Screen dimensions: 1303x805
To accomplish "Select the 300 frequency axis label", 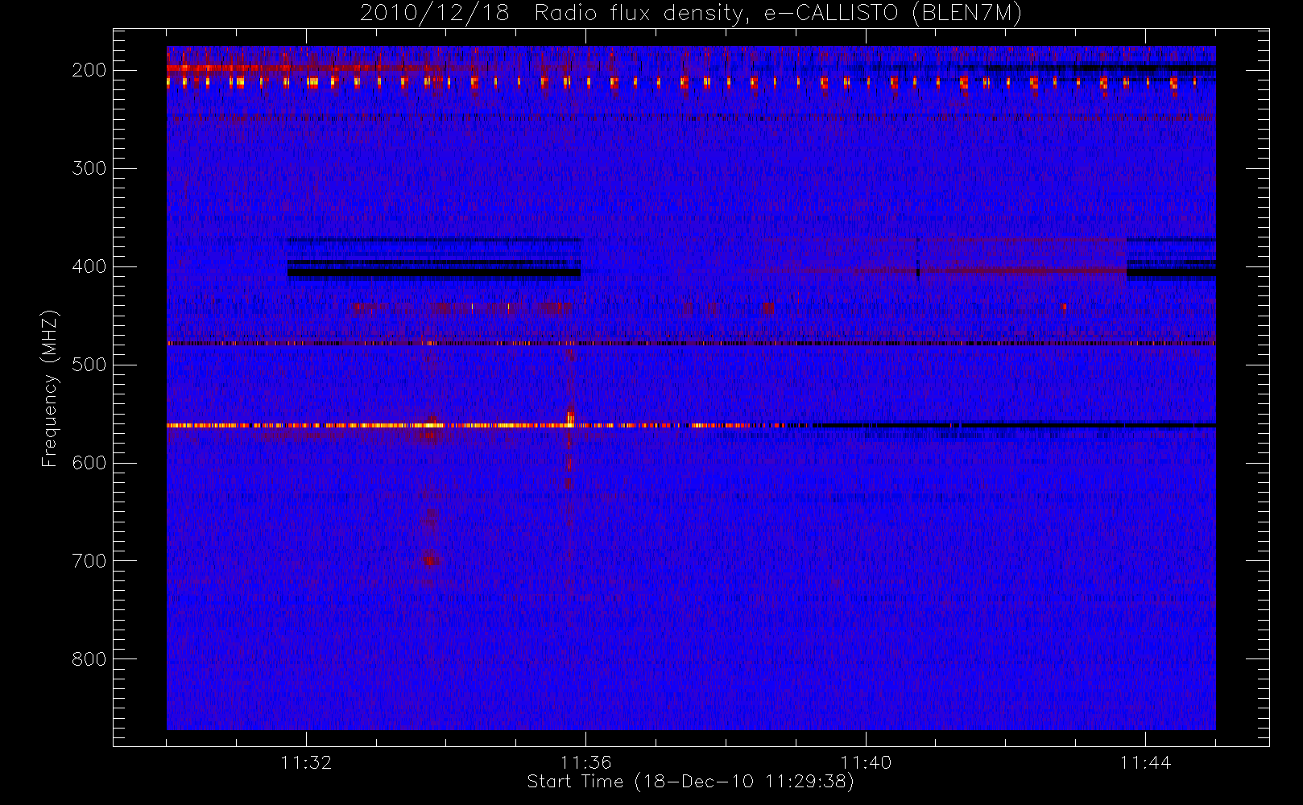I will 89,168.
